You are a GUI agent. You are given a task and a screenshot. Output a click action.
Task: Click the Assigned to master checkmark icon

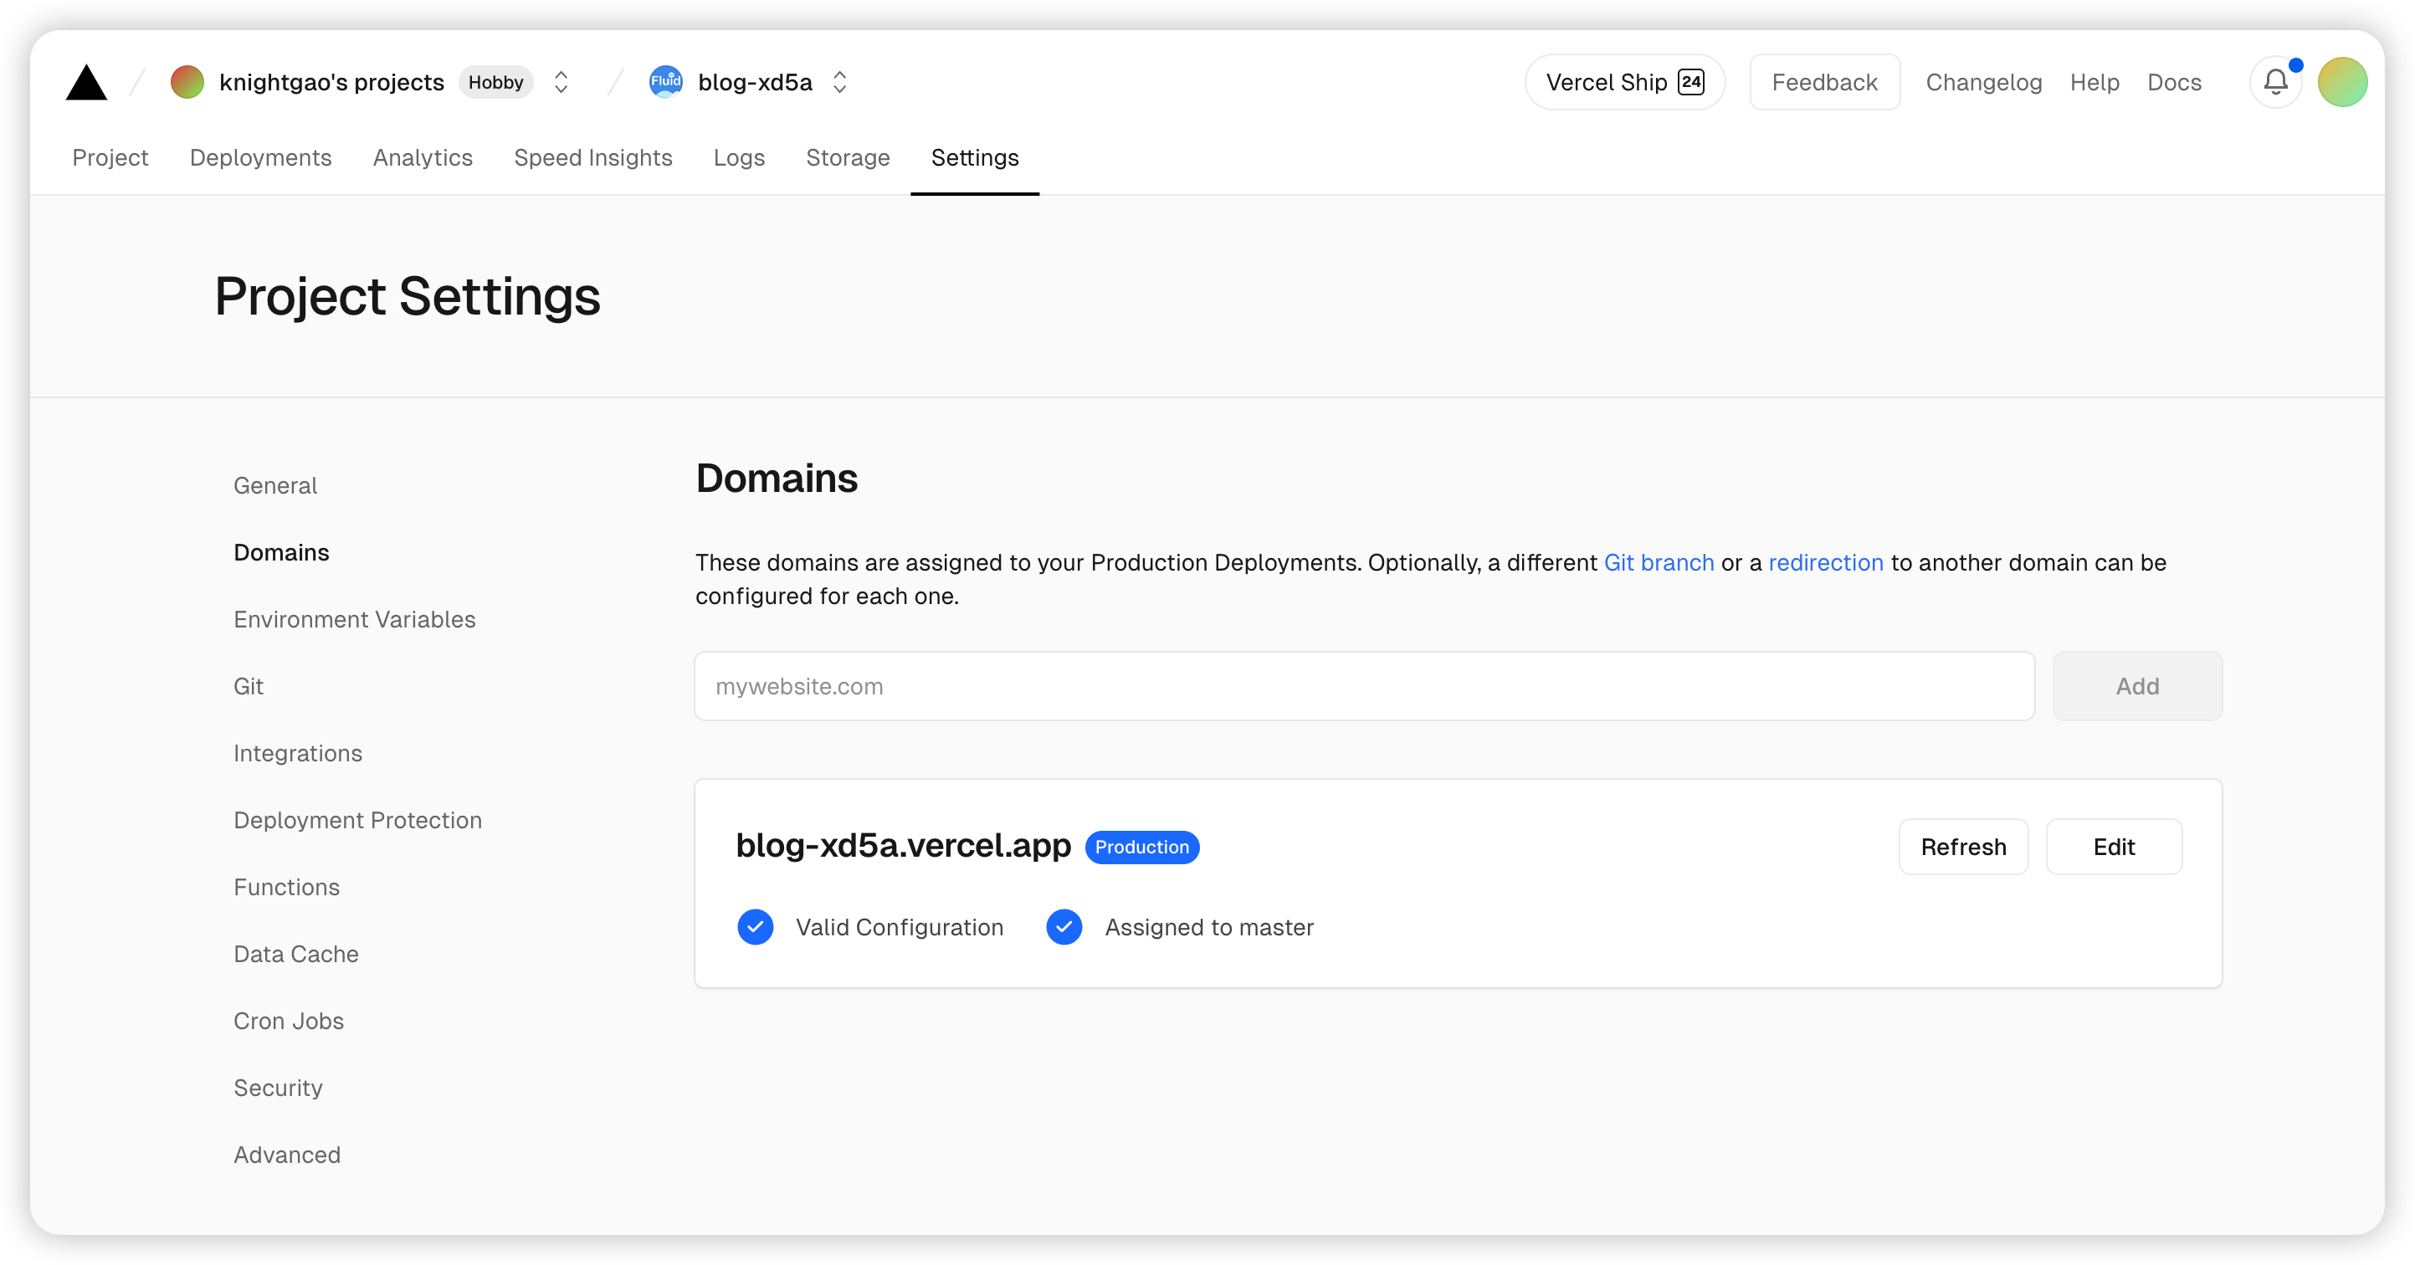[x=1064, y=927]
